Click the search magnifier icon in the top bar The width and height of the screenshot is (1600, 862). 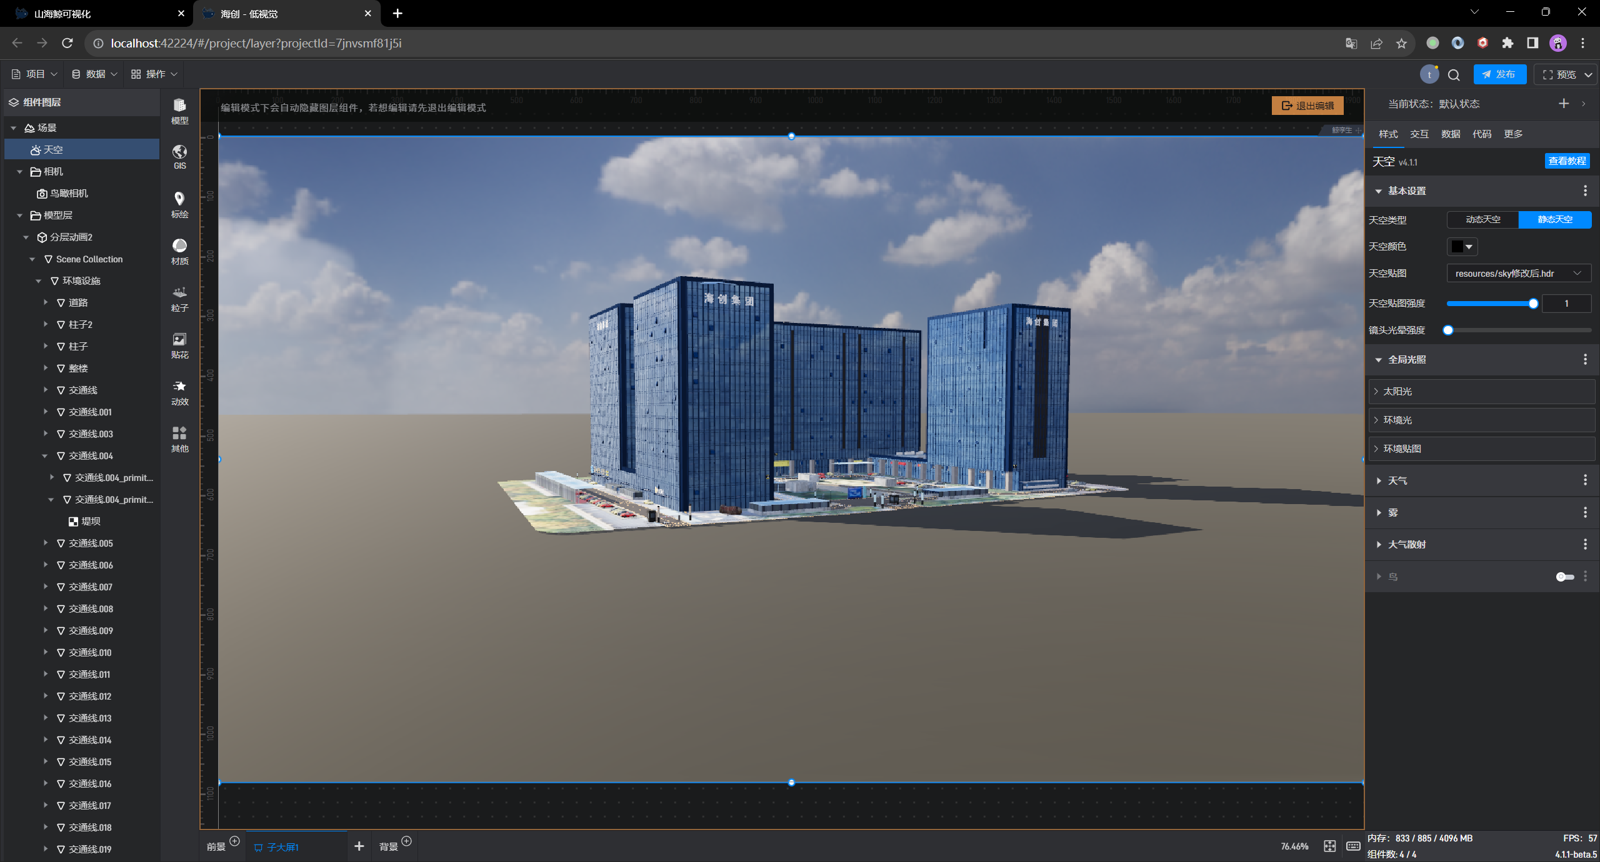tap(1454, 75)
